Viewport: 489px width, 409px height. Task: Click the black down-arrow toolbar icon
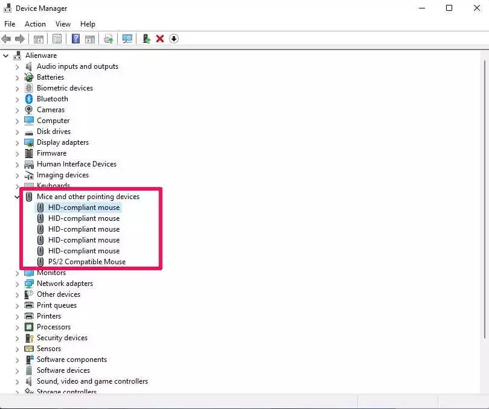point(174,39)
